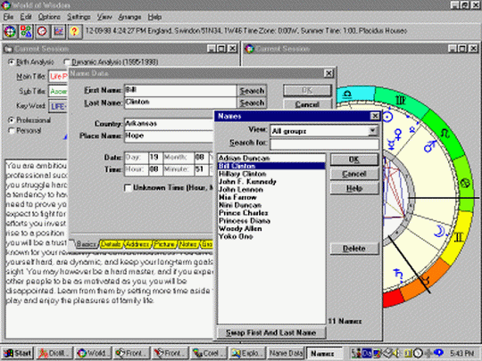This screenshot has width=482, height=361.
Task: Click the Help button in Names dialog
Action: (354, 188)
